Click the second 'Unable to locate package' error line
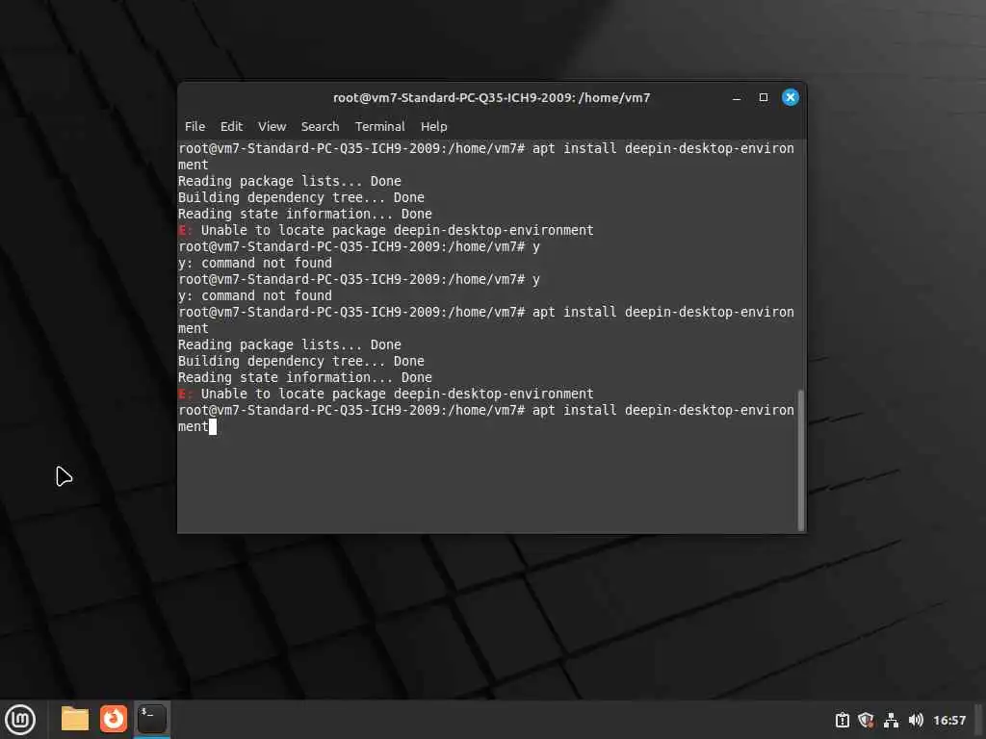The height and width of the screenshot is (739, 986). [x=385, y=394]
